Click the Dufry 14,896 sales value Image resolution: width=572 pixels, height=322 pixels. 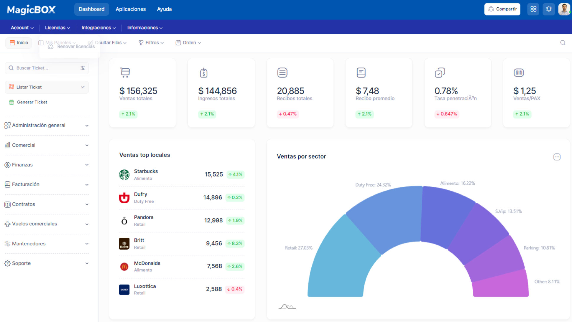213,198
